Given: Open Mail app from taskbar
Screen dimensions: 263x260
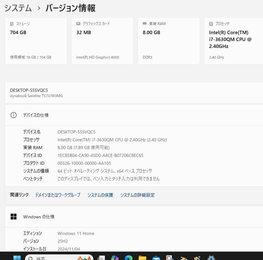Looking at the screenshot, I should 156,258.
